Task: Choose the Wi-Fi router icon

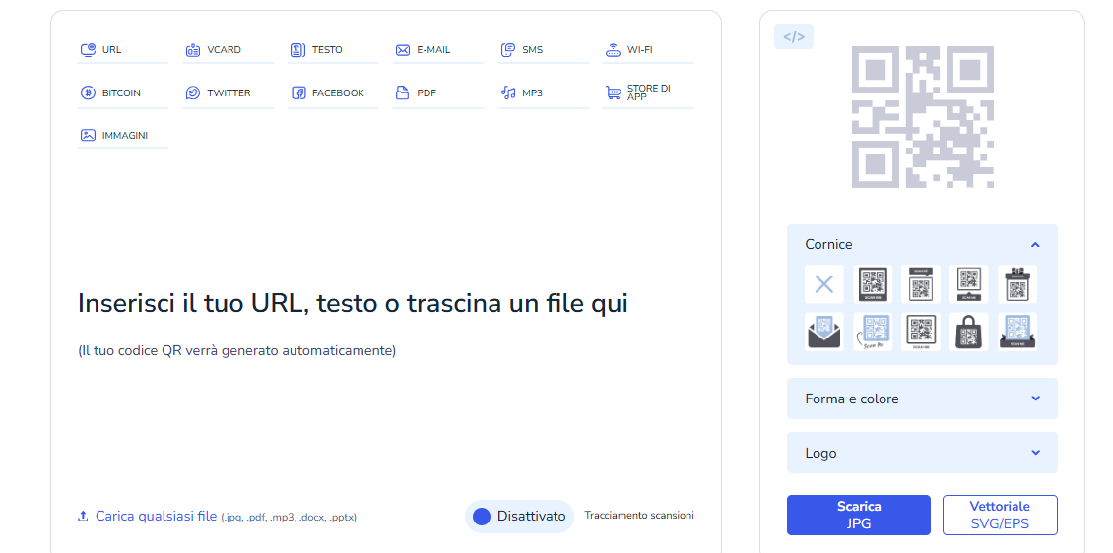Action: [x=613, y=50]
